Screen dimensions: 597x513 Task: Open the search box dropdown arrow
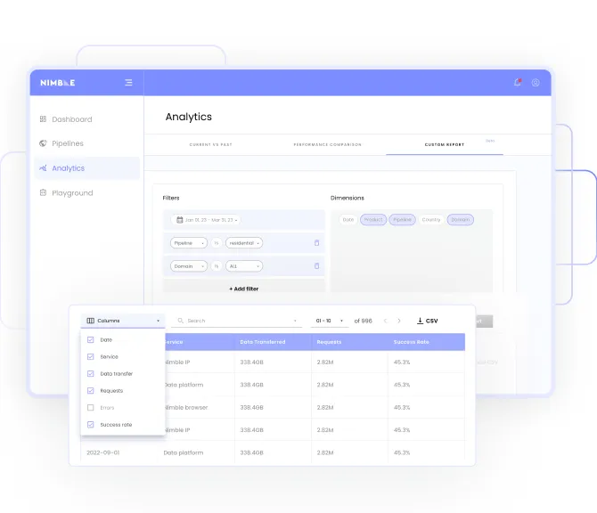pos(295,321)
